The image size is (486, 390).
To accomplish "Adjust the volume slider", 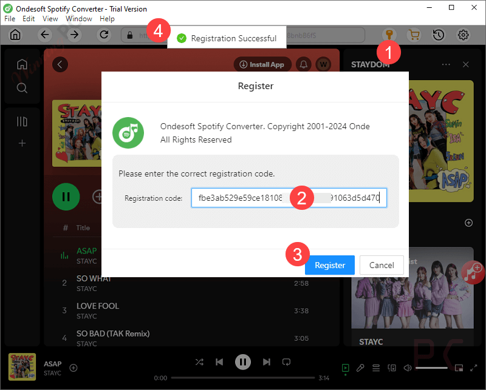I will 431,368.
